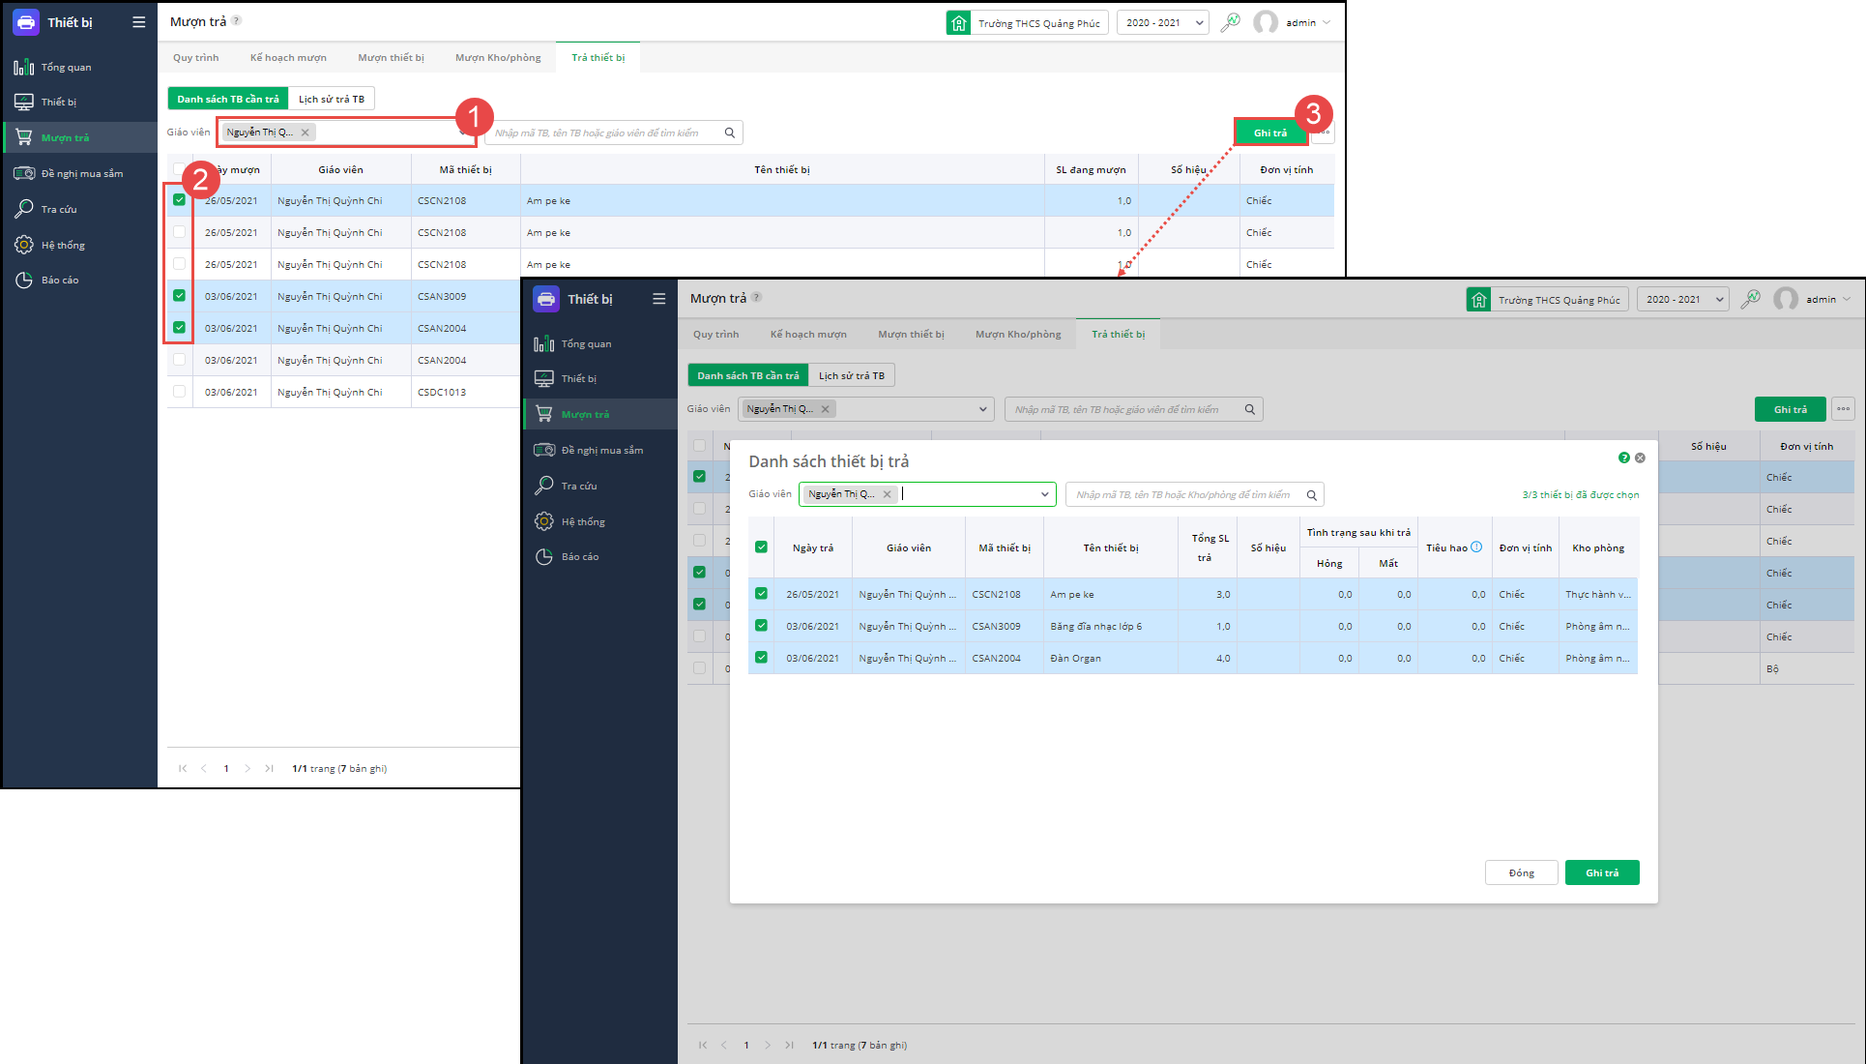
Task: Uncheck the Băng đĩa nhạc lớp 6 row checkbox
Action: tap(761, 626)
